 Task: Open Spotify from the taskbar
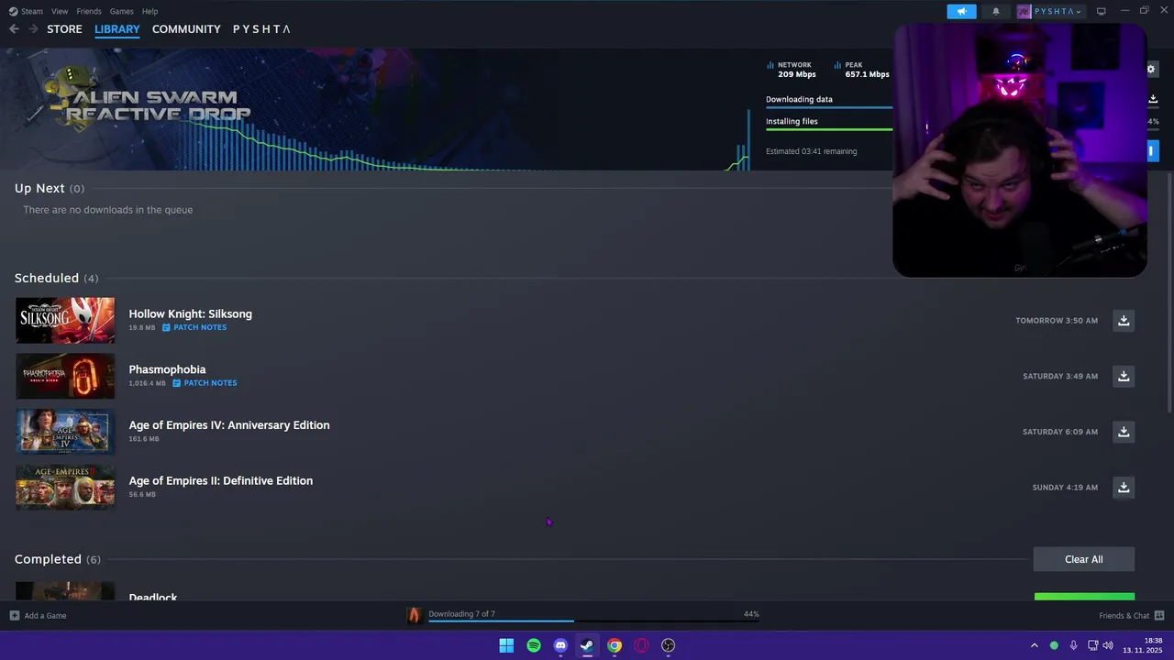click(534, 645)
